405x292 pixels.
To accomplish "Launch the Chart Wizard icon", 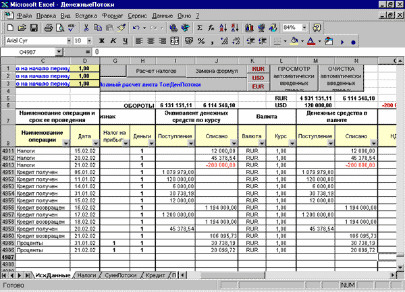I will point(249,28).
